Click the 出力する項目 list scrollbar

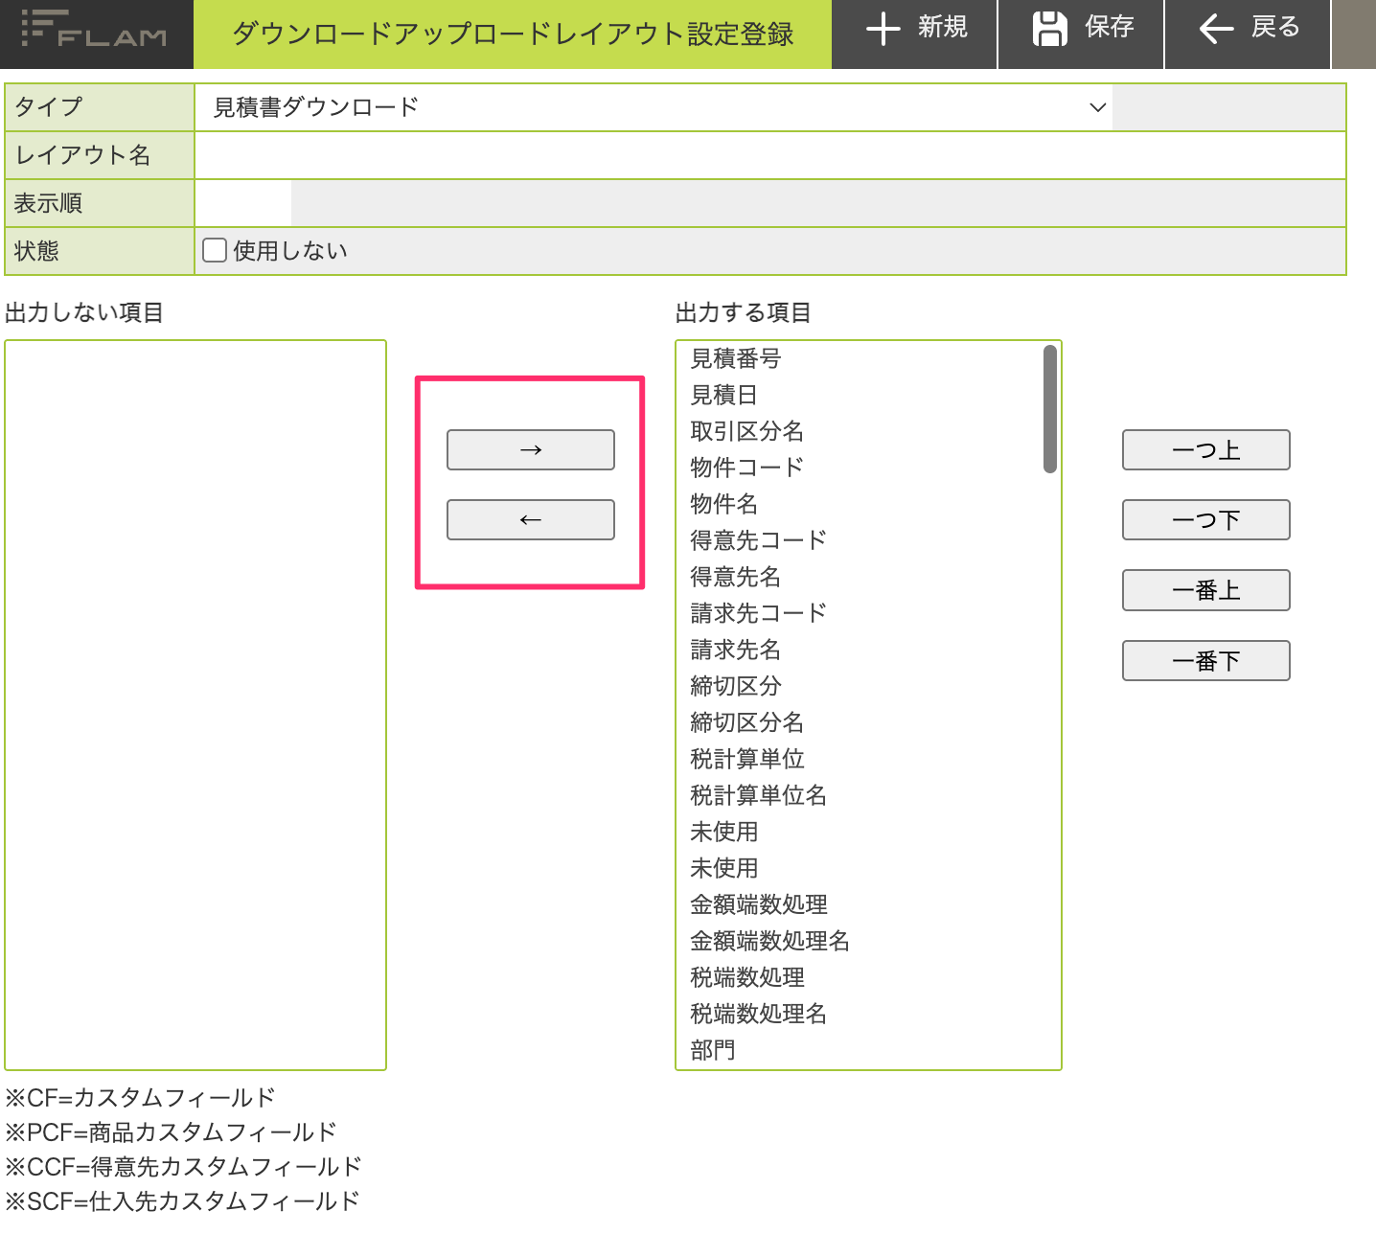(x=1050, y=409)
